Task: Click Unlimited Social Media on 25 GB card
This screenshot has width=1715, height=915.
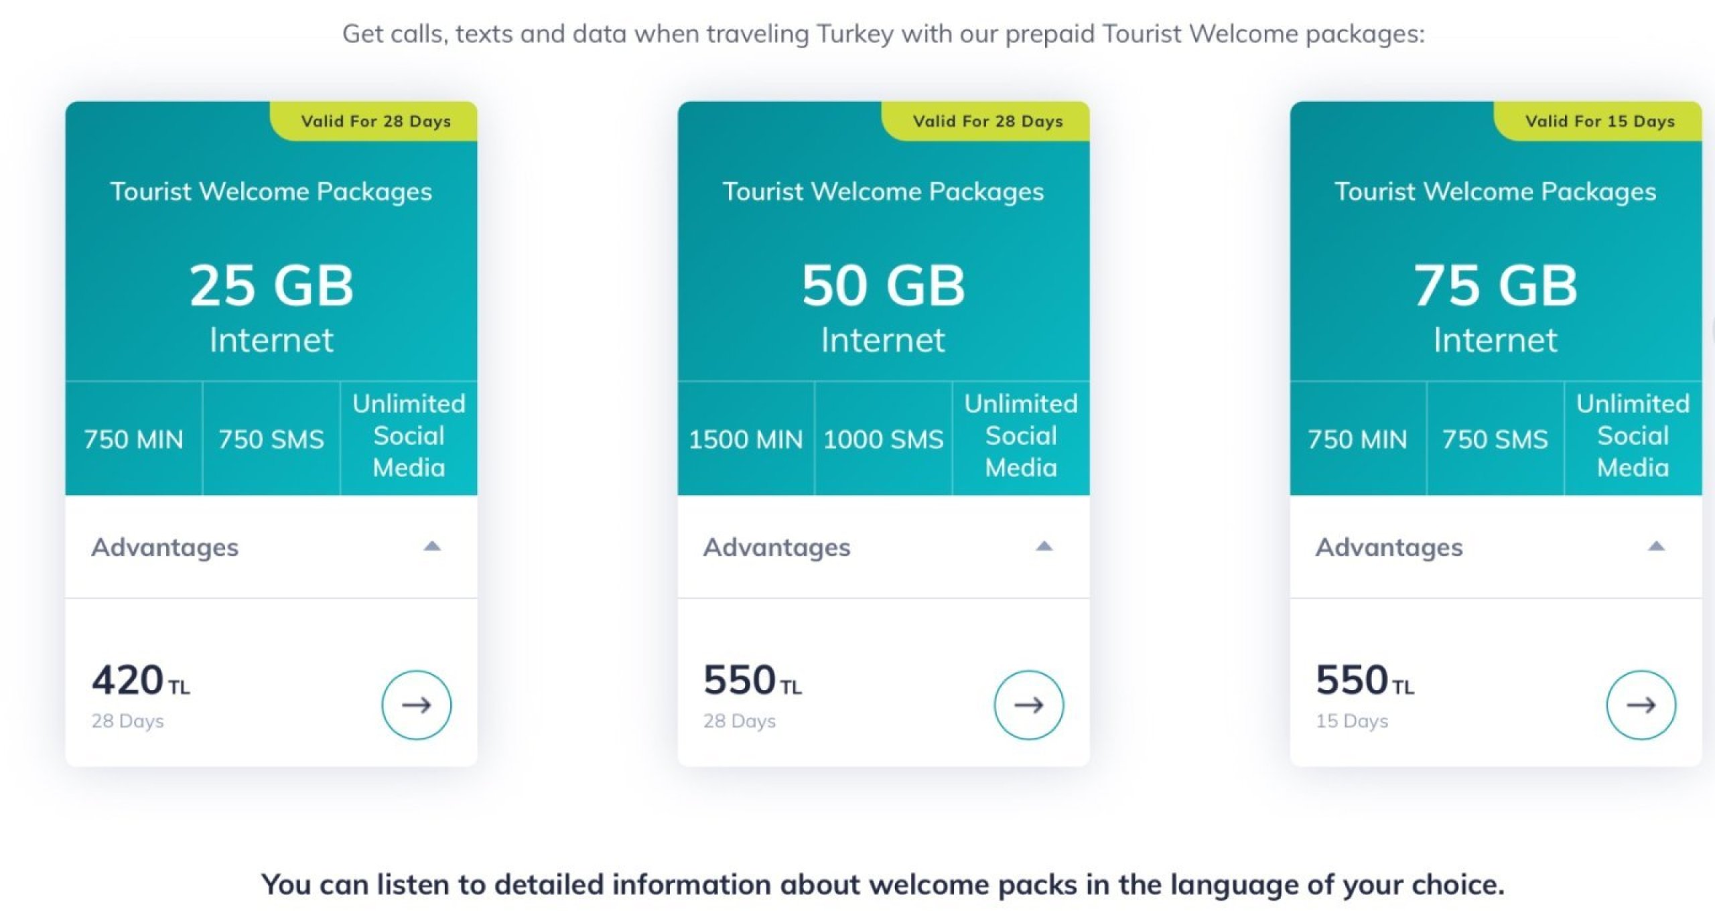Action: pos(409,436)
